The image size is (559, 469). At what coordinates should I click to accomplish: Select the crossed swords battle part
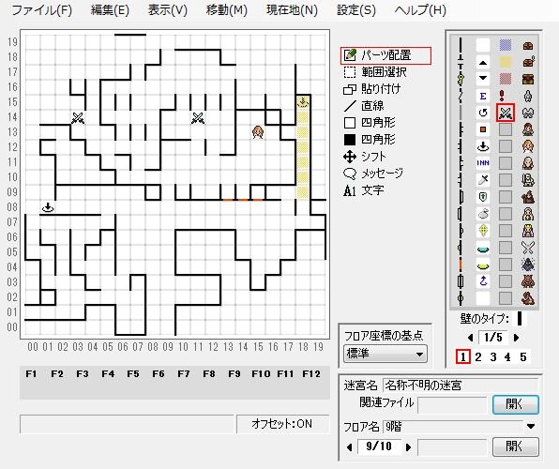(506, 113)
